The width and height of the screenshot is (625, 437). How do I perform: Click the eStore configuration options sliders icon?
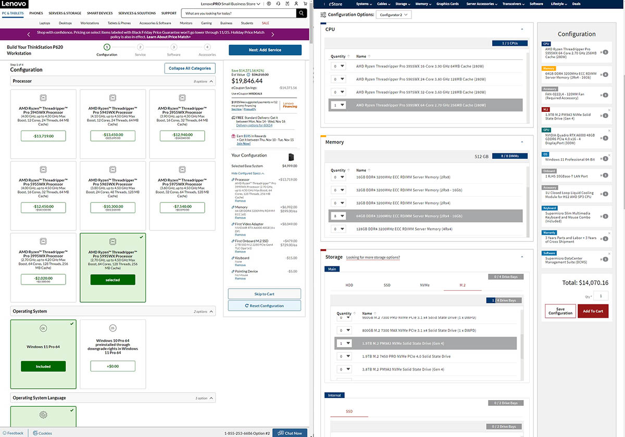click(x=323, y=15)
